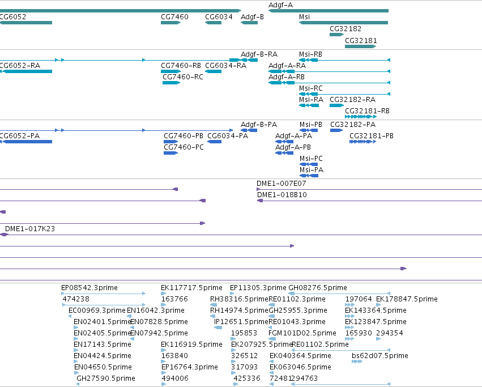Viewport: 482px width, 387px height.
Task: Click the CG7460-PB protein label
Action: (x=184, y=137)
